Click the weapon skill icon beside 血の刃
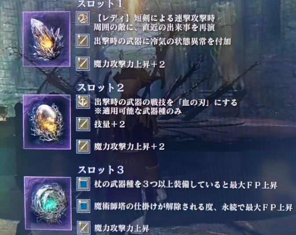The image size is (296, 235). 83,102
